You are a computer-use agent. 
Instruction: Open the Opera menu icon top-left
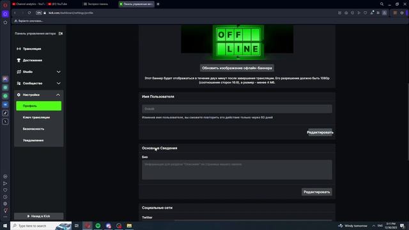(5, 5)
